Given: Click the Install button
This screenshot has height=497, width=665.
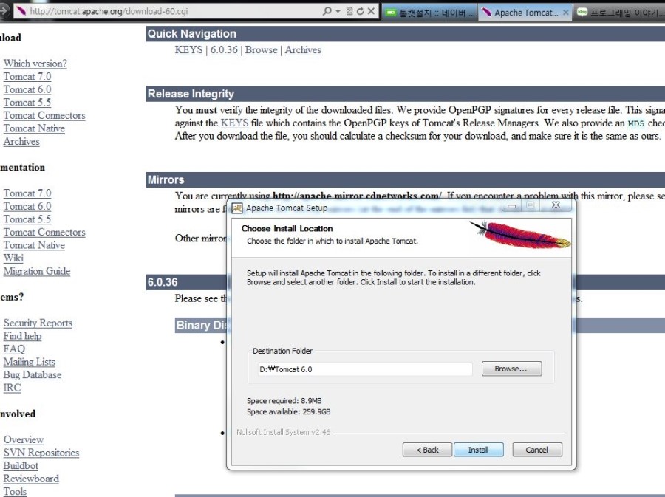Looking at the screenshot, I should tap(478, 450).
